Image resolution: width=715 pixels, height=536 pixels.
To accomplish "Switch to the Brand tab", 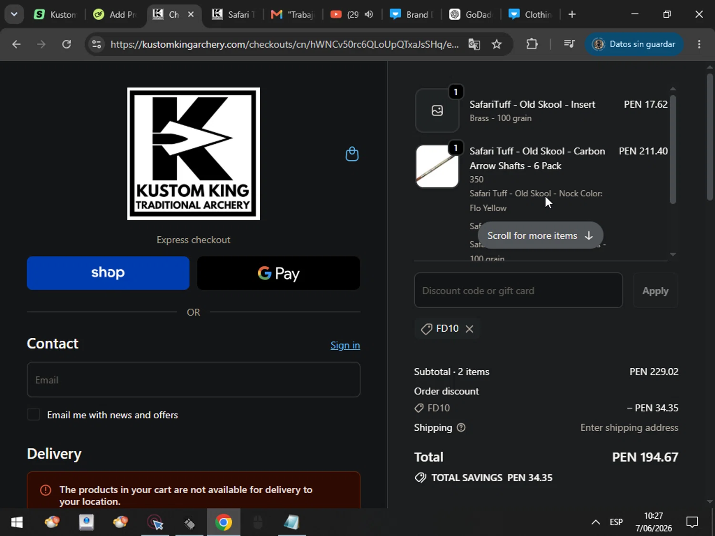I will (x=411, y=14).
